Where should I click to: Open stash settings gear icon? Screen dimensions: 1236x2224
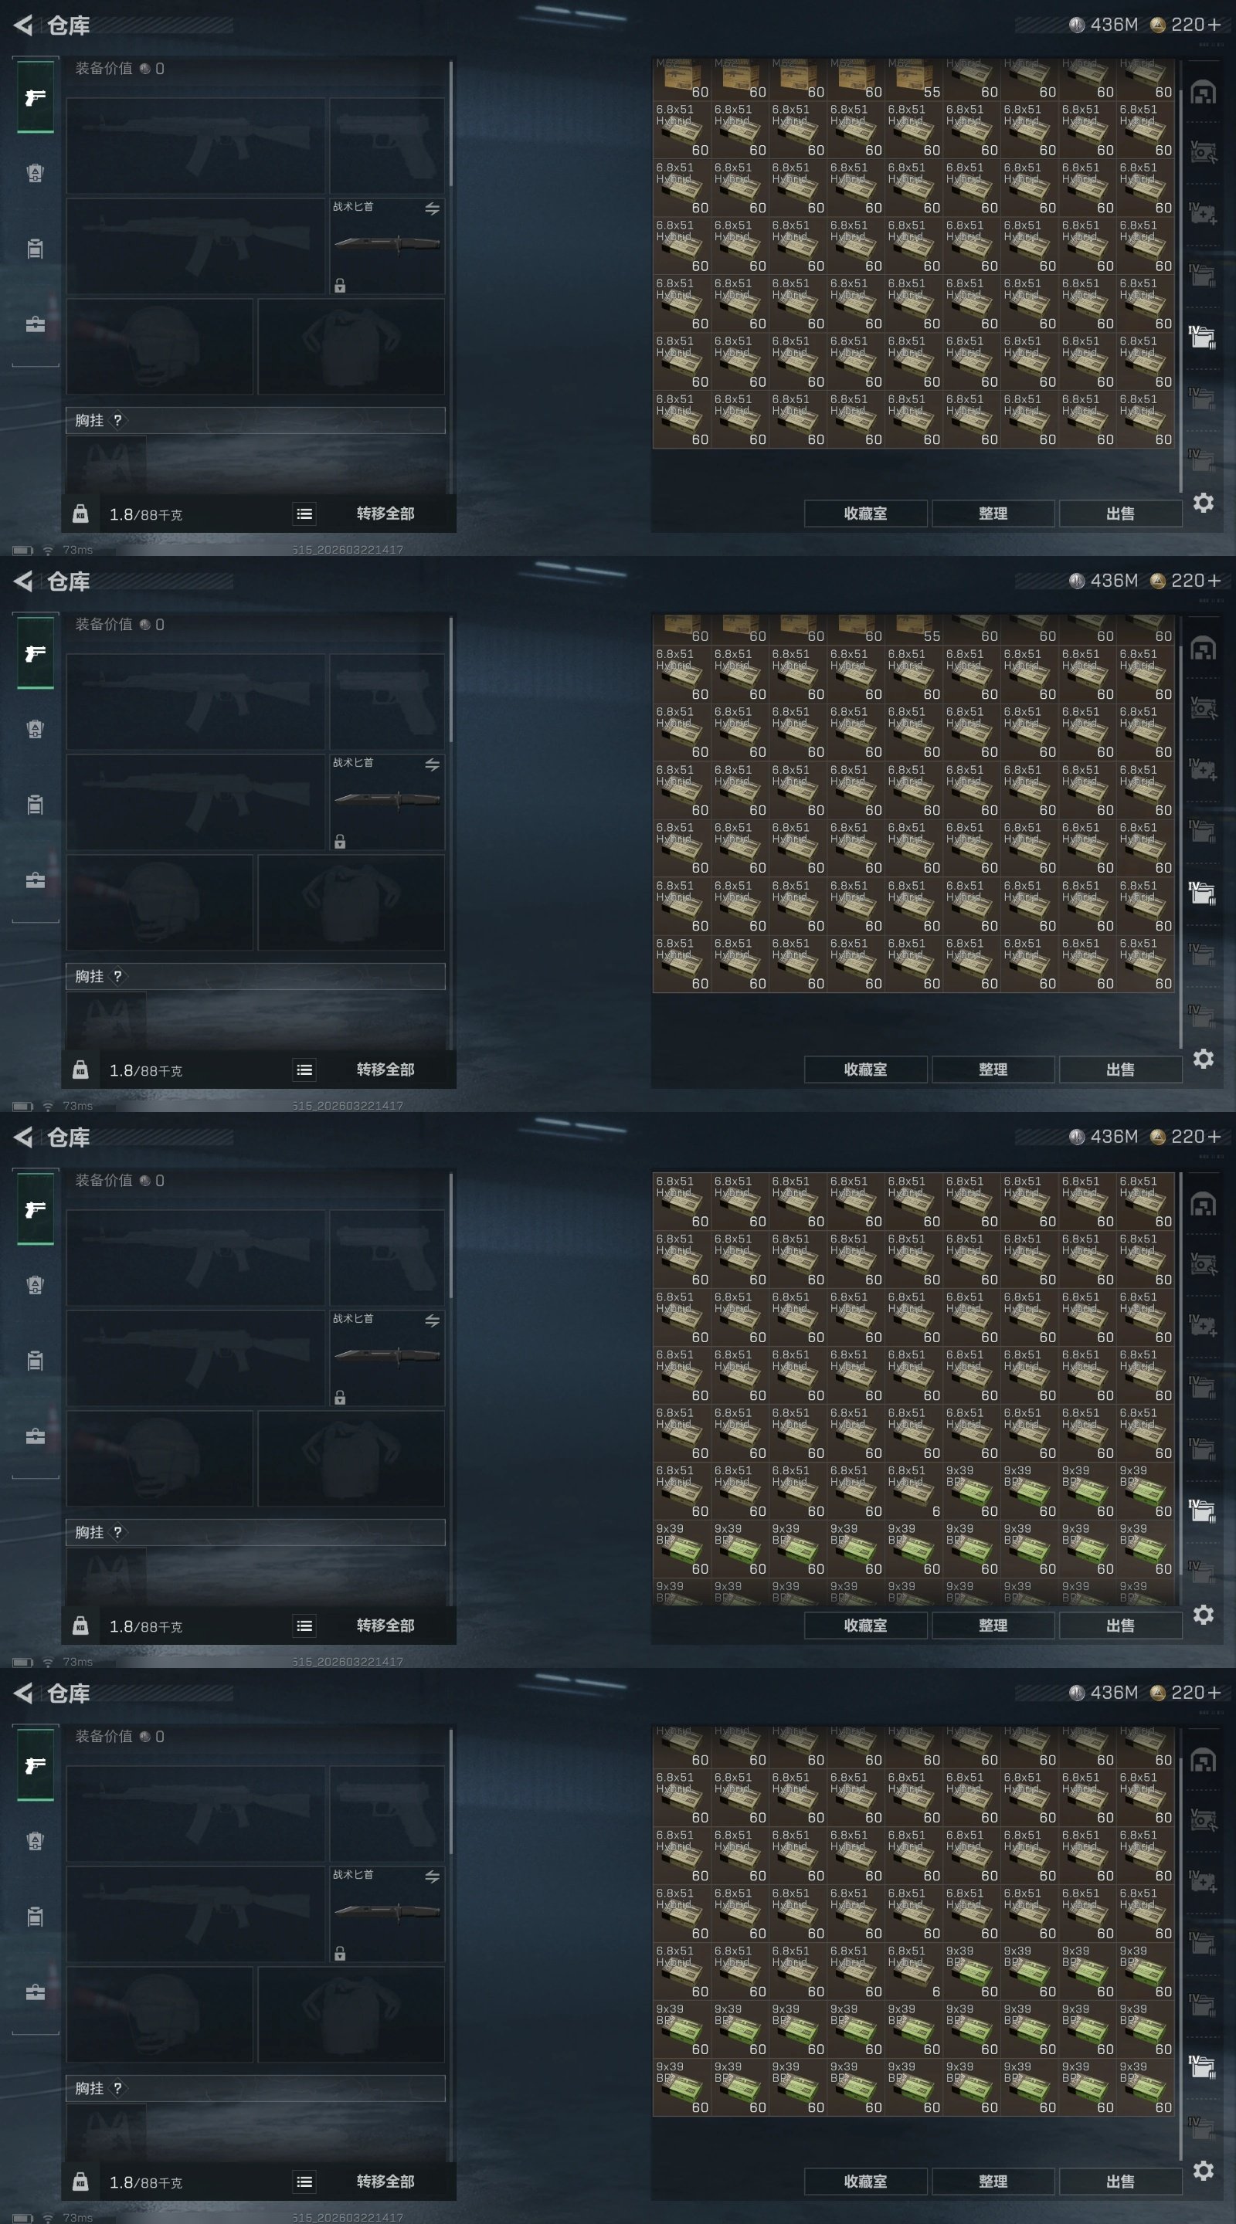click(x=1204, y=503)
